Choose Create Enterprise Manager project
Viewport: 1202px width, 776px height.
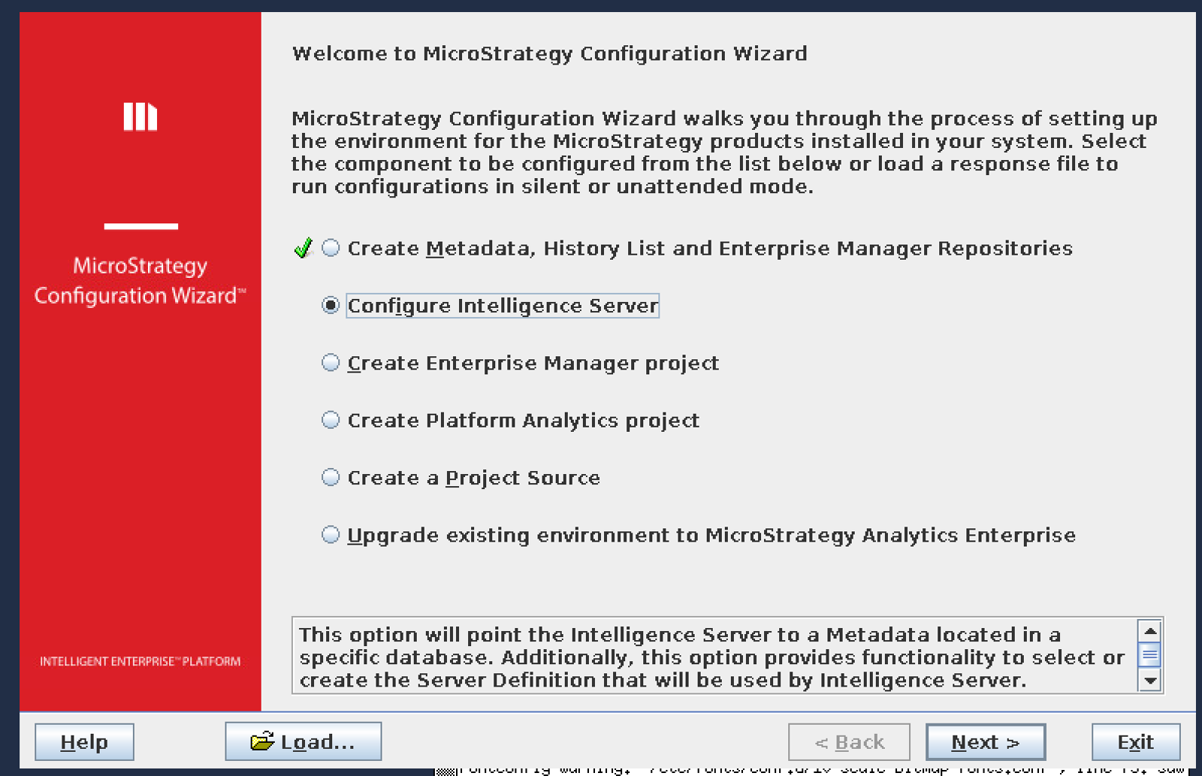coord(329,363)
